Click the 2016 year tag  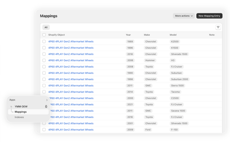130,117
